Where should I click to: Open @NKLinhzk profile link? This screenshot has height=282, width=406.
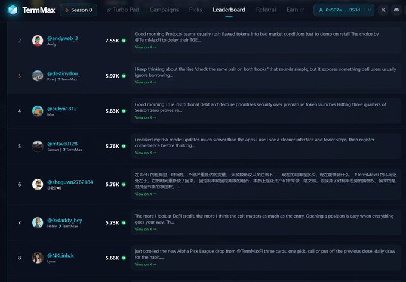tap(60, 255)
